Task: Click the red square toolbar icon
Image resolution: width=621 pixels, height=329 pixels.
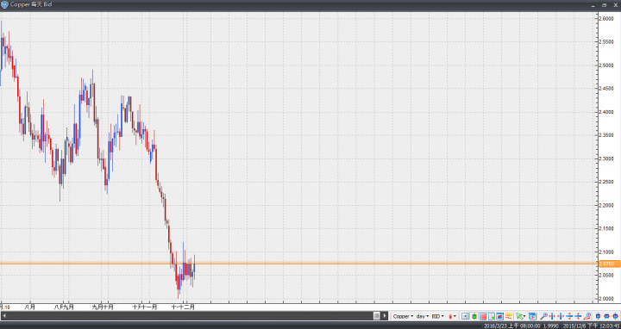Action: pos(483,316)
